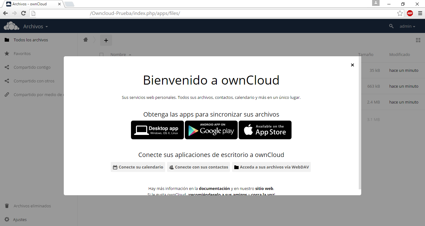The image size is (425, 226).
Task: Open Archivos eliminados in sidebar
Action: (x=32, y=206)
